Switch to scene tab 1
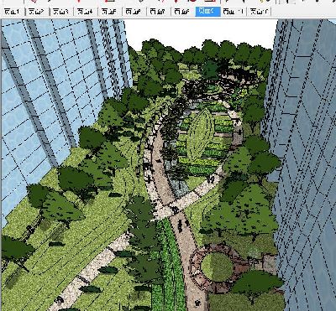 click(13, 12)
